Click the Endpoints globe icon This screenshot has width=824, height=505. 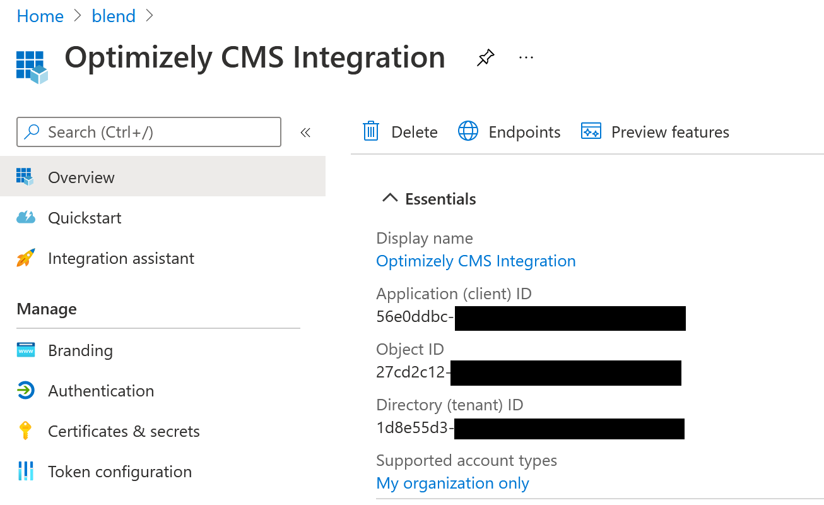coord(468,131)
